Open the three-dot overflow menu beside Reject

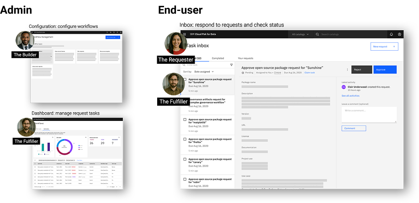click(347, 70)
